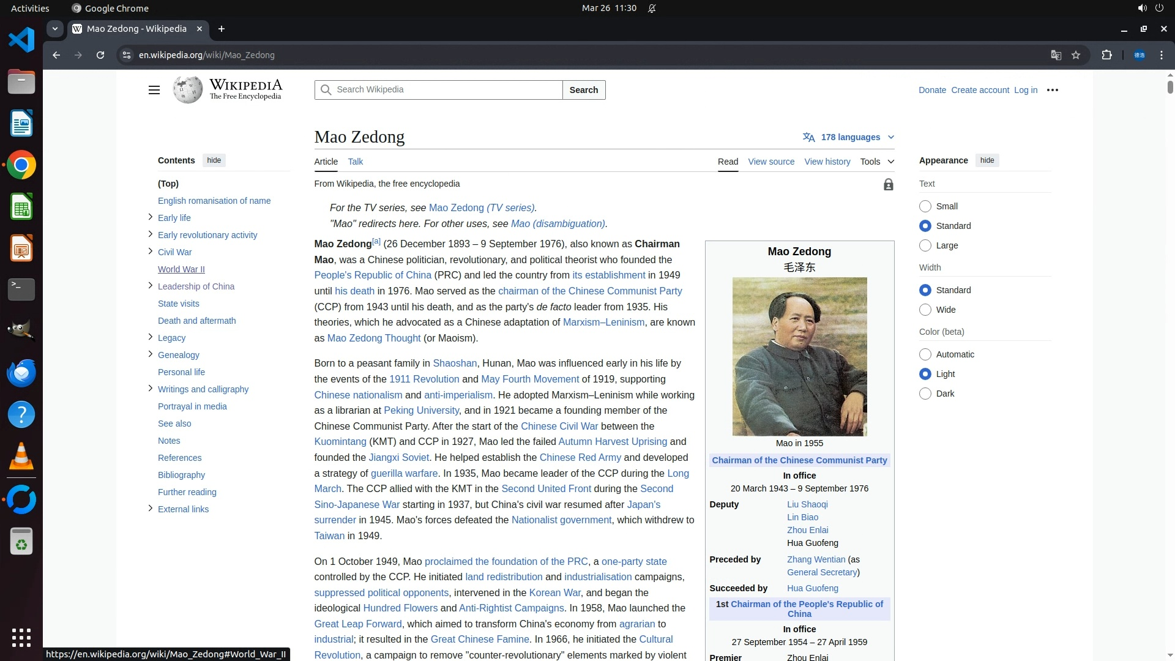Click the translate page icon
The height and width of the screenshot is (661, 1175).
coord(1056,55)
